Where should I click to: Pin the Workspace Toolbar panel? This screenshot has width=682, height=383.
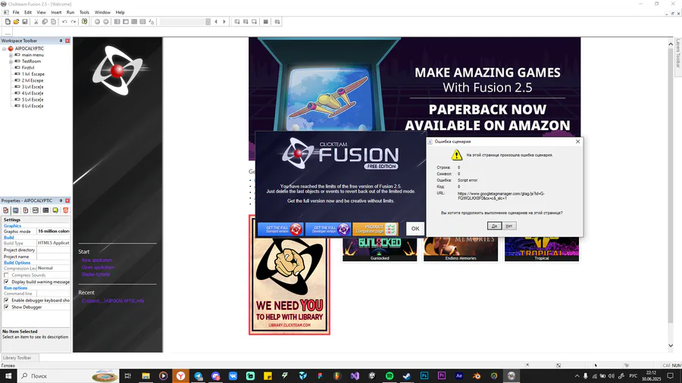pyautogui.click(x=61, y=40)
